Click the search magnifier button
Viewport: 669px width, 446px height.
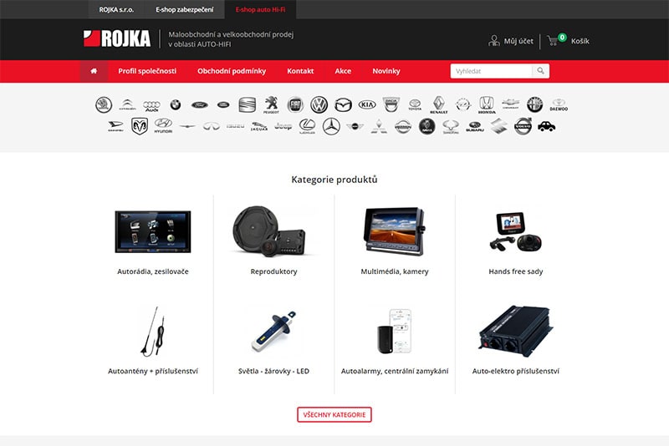pos(540,71)
